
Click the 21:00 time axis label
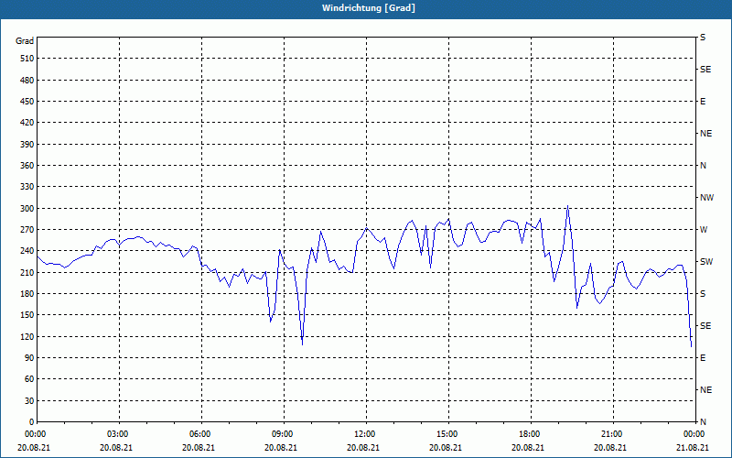612,434
